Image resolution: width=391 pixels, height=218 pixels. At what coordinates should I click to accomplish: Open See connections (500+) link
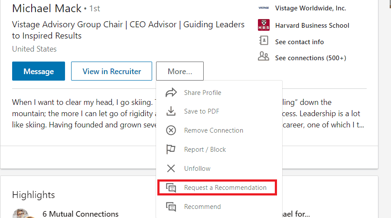coord(310,58)
